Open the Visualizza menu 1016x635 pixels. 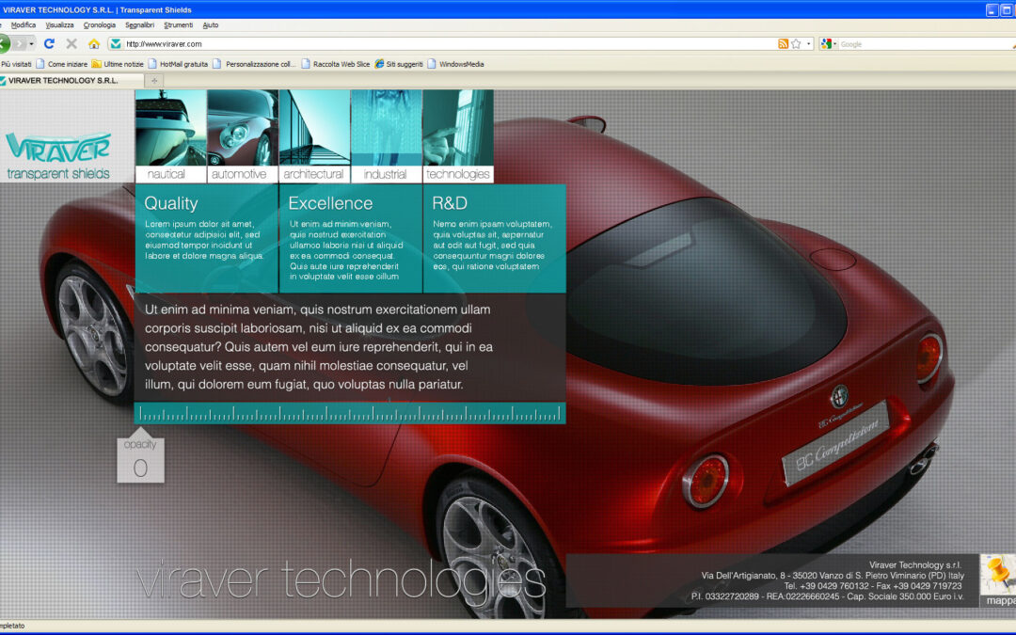(x=59, y=25)
